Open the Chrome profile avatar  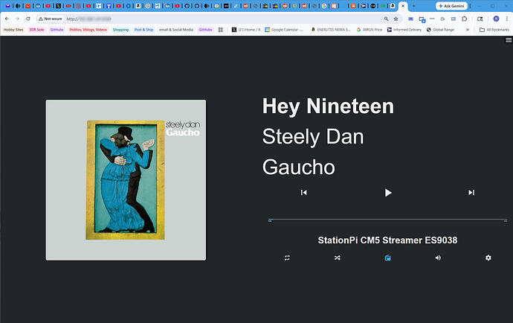(x=496, y=19)
